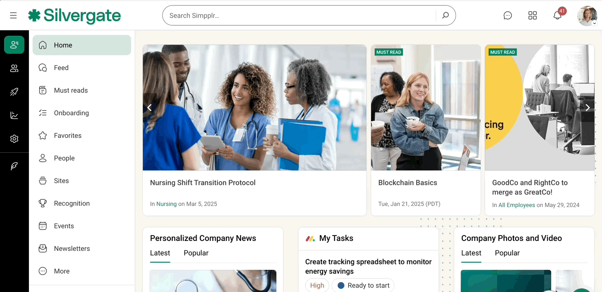Open the analytics chart icon in left rail

click(14, 115)
